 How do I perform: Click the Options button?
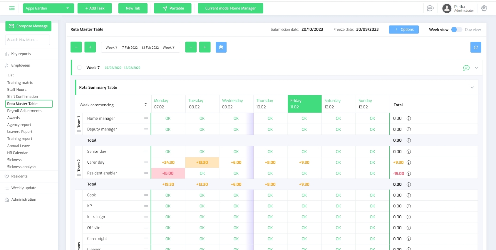(x=403, y=30)
